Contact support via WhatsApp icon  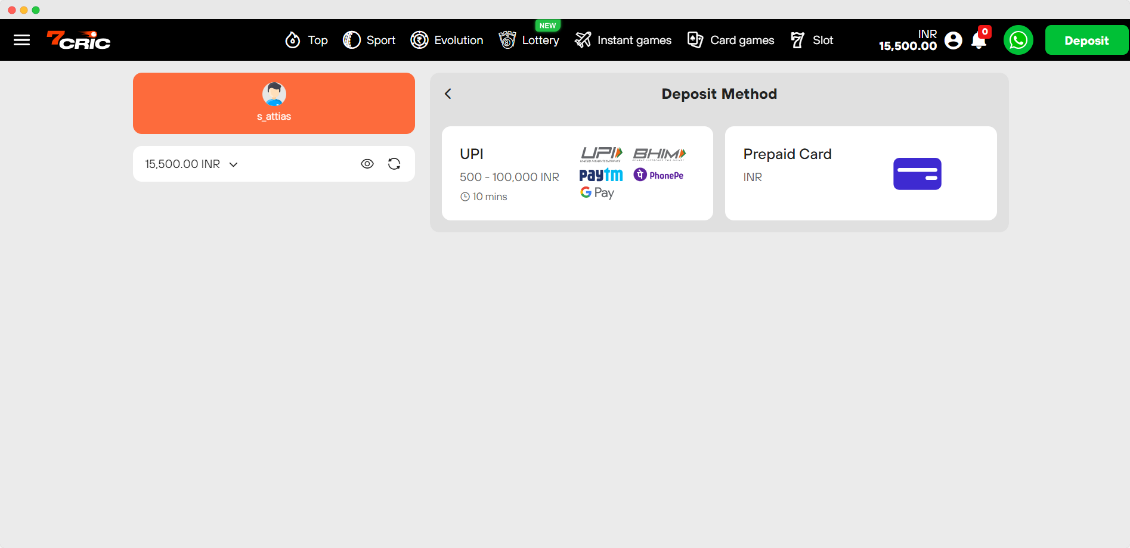tap(1018, 40)
